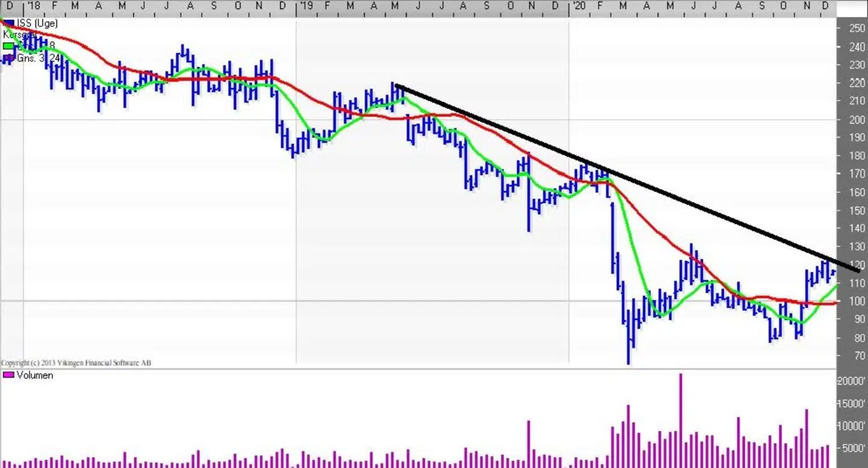This screenshot has height=468, width=868.
Task: Click the 250 price axis label
Action: (857, 28)
